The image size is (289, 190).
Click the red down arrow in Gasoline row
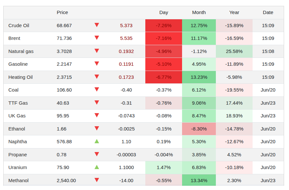pyautogui.click(x=97, y=64)
